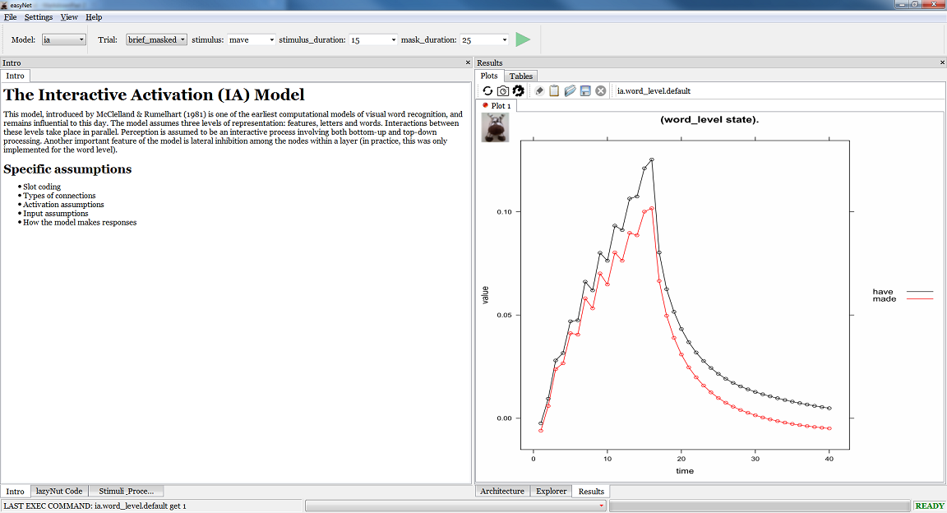
Task: Switch to the Tables tab
Action: (x=520, y=76)
